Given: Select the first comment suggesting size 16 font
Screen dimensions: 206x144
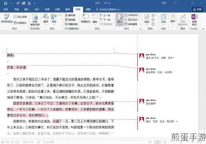Looking at the screenshot, I should (x=156, y=56).
